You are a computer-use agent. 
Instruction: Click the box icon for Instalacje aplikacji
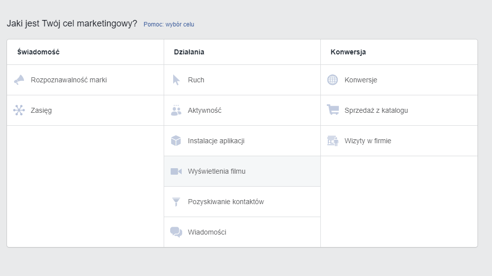(x=176, y=141)
